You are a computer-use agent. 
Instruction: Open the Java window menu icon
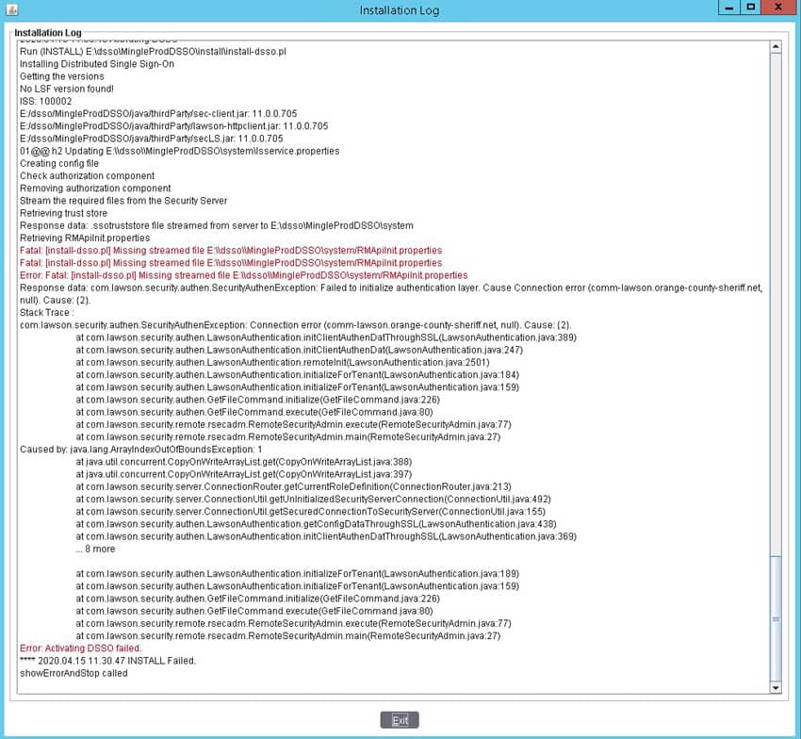click(x=11, y=9)
